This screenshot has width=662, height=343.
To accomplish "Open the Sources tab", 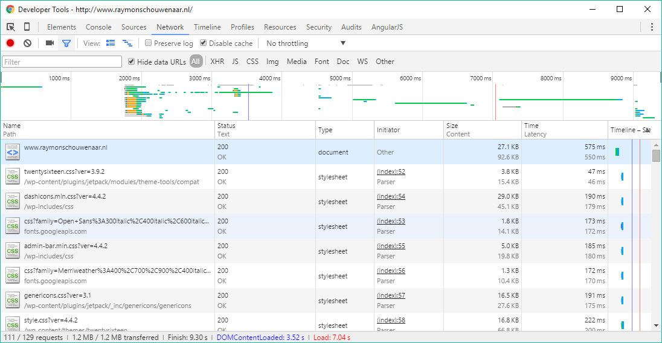I will click(134, 27).
